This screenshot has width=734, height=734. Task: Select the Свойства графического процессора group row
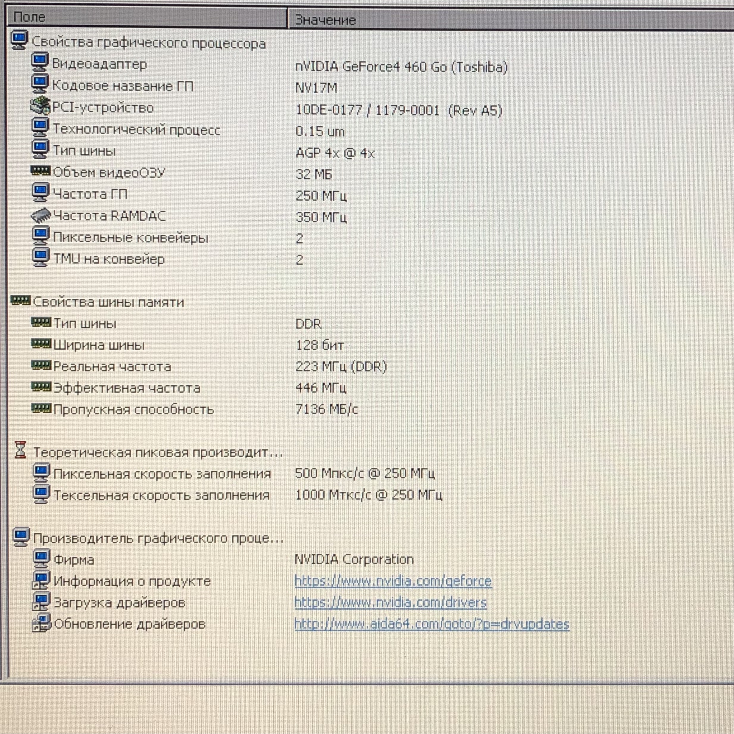[148, 43]
